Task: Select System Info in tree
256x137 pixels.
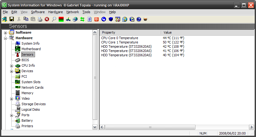Action: click(x=30, y=43)
